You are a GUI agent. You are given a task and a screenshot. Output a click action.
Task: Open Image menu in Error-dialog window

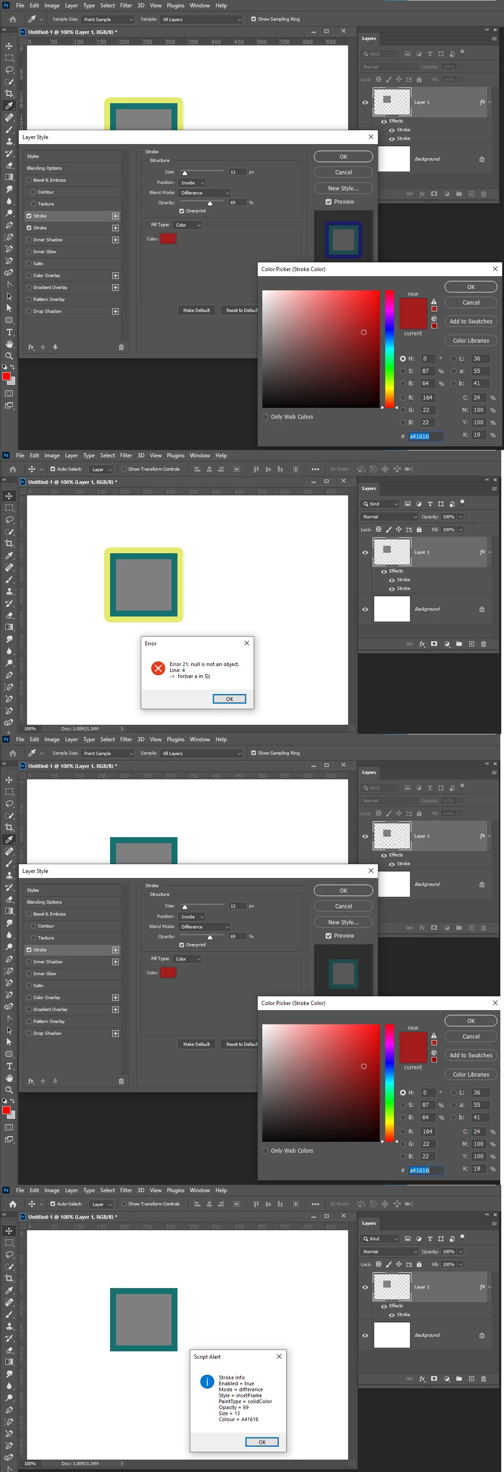click(52, 455)
